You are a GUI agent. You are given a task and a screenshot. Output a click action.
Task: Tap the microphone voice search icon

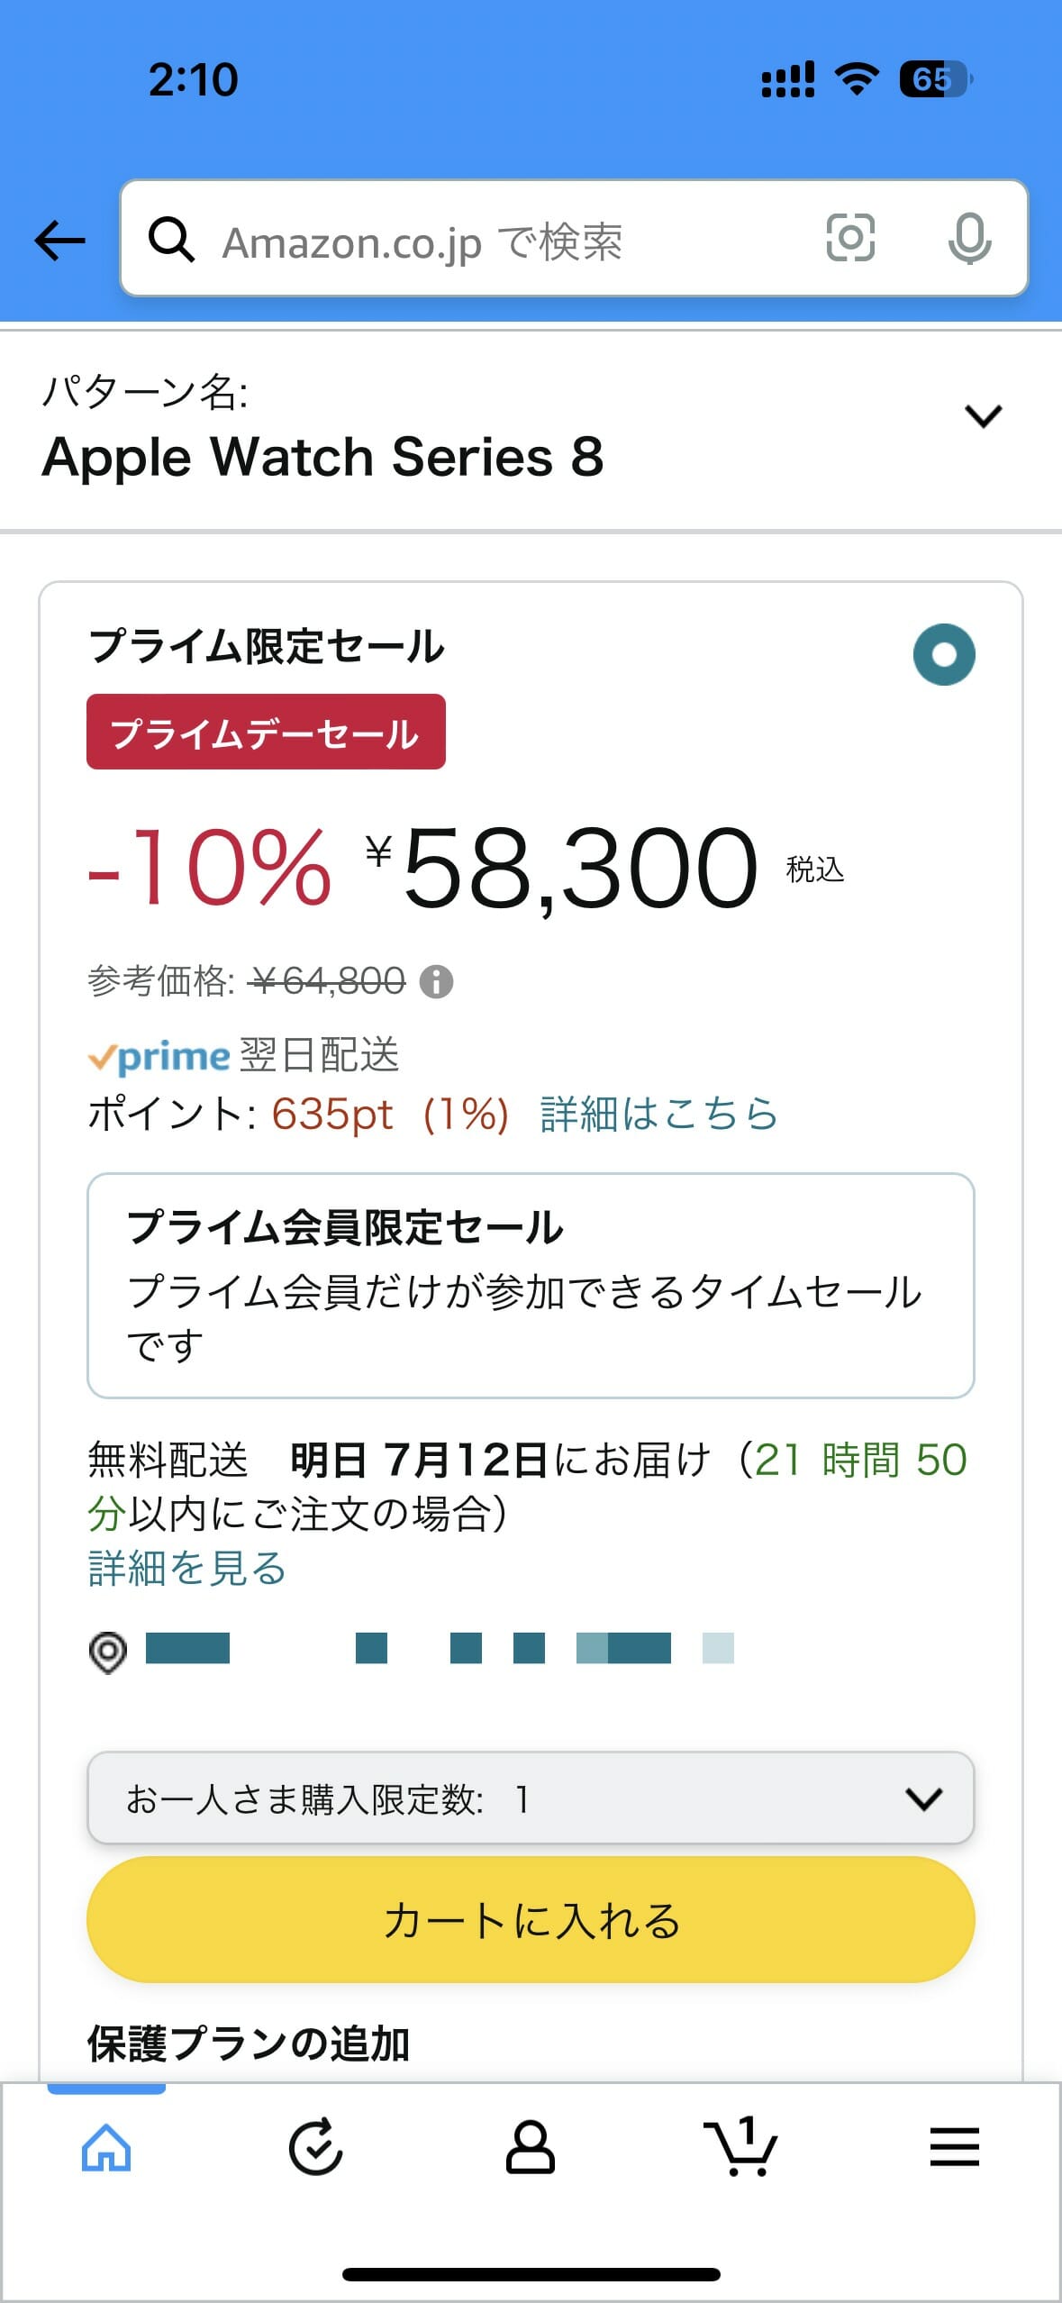pos(969,239)
